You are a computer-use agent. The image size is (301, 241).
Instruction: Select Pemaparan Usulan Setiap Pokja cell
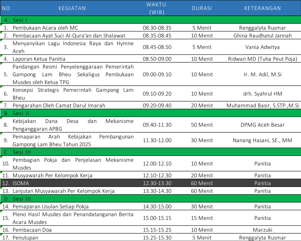point(51,206)
